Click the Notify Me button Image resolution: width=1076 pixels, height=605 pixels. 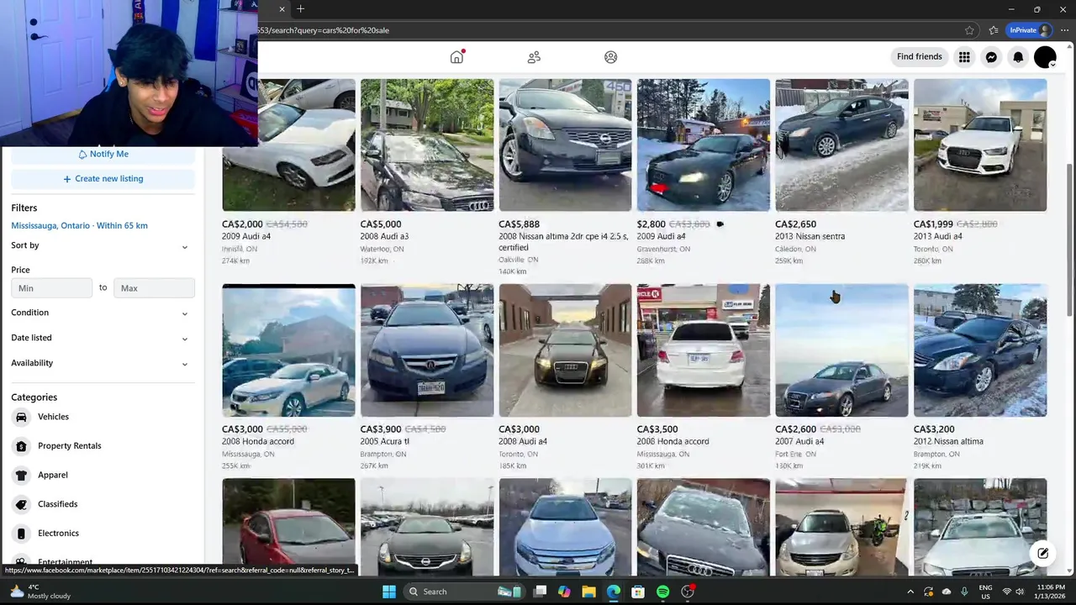coord(103,155)
